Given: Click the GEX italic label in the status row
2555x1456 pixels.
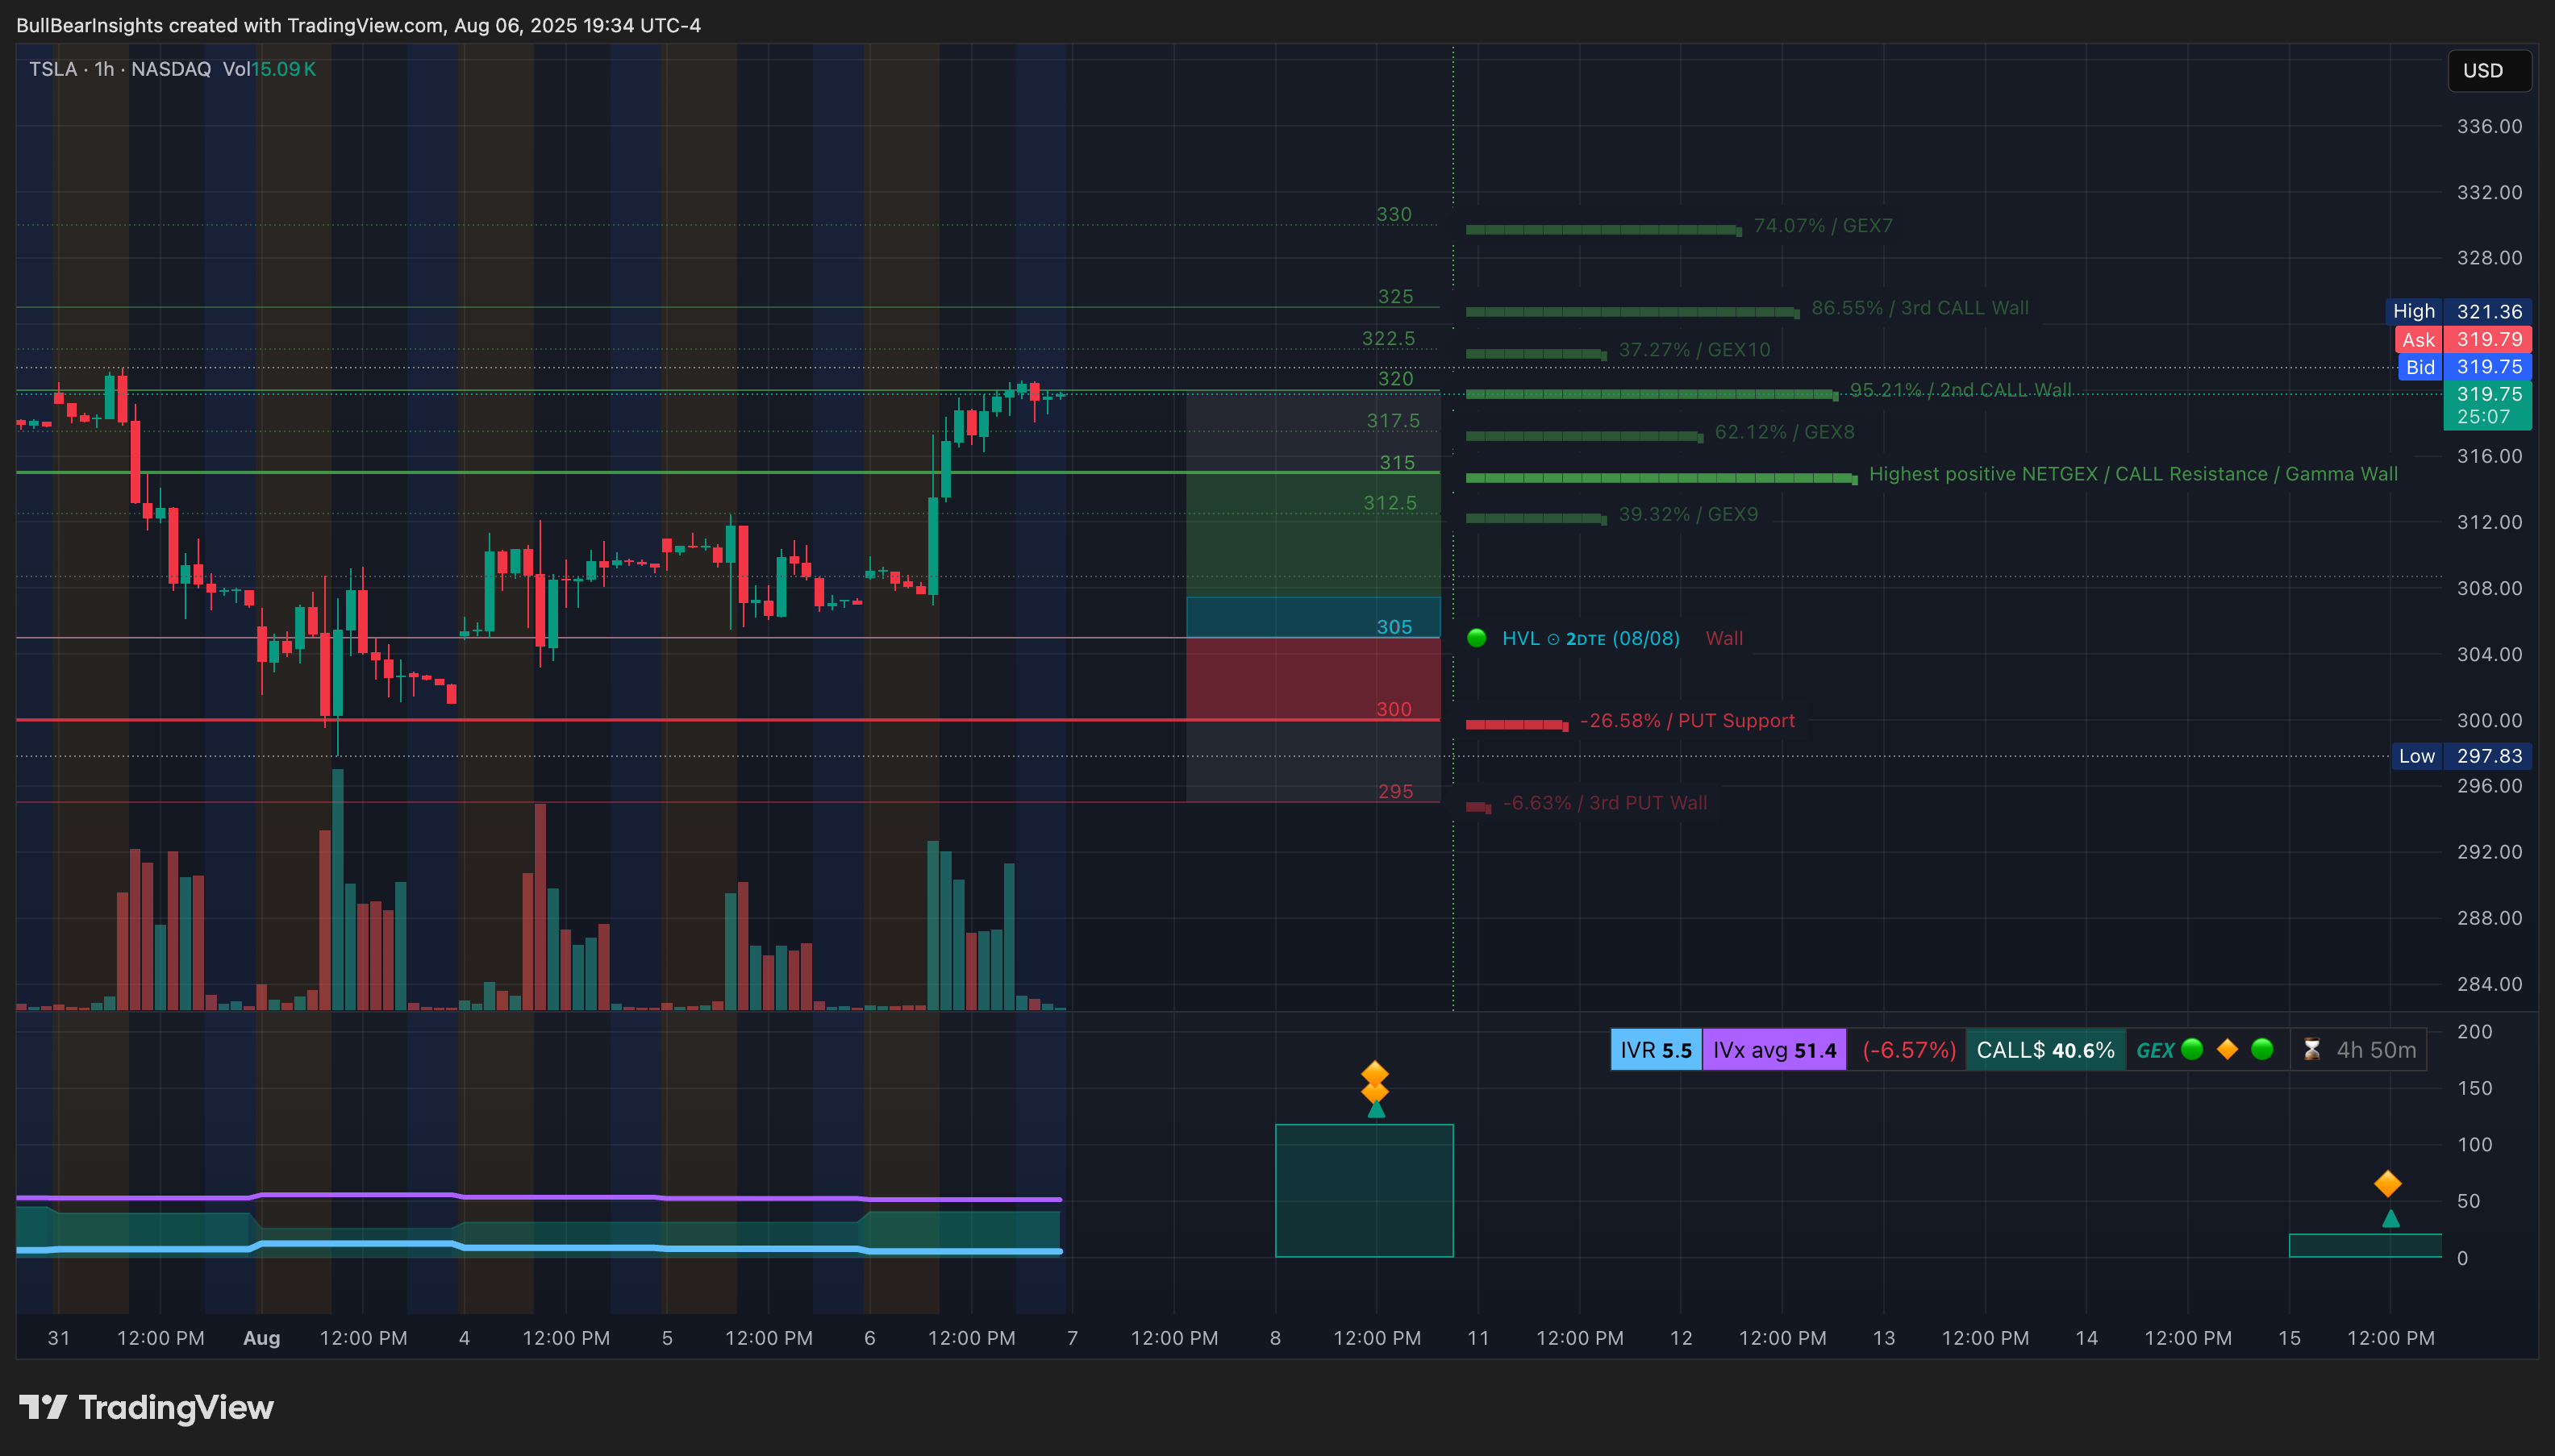Looking at the screenshot, I should pos(2155,1050).
